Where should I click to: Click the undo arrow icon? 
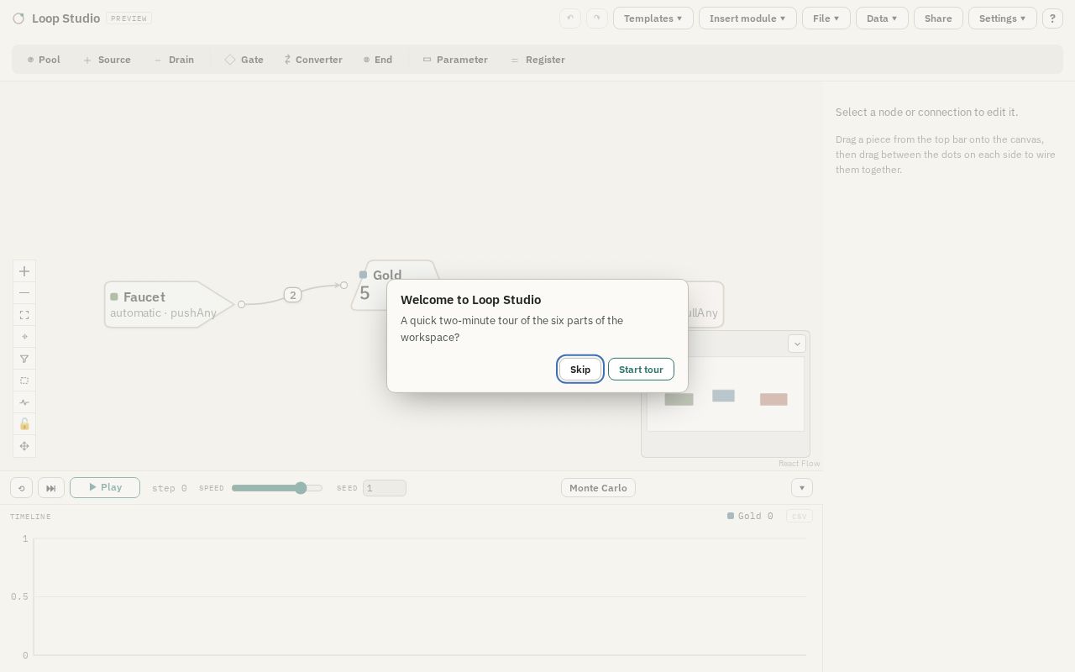pos(570,18)
